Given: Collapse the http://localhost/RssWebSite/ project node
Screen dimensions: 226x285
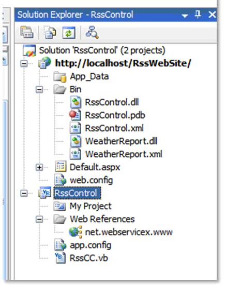Looking at the screenshot, I should [x=24, y=63].
